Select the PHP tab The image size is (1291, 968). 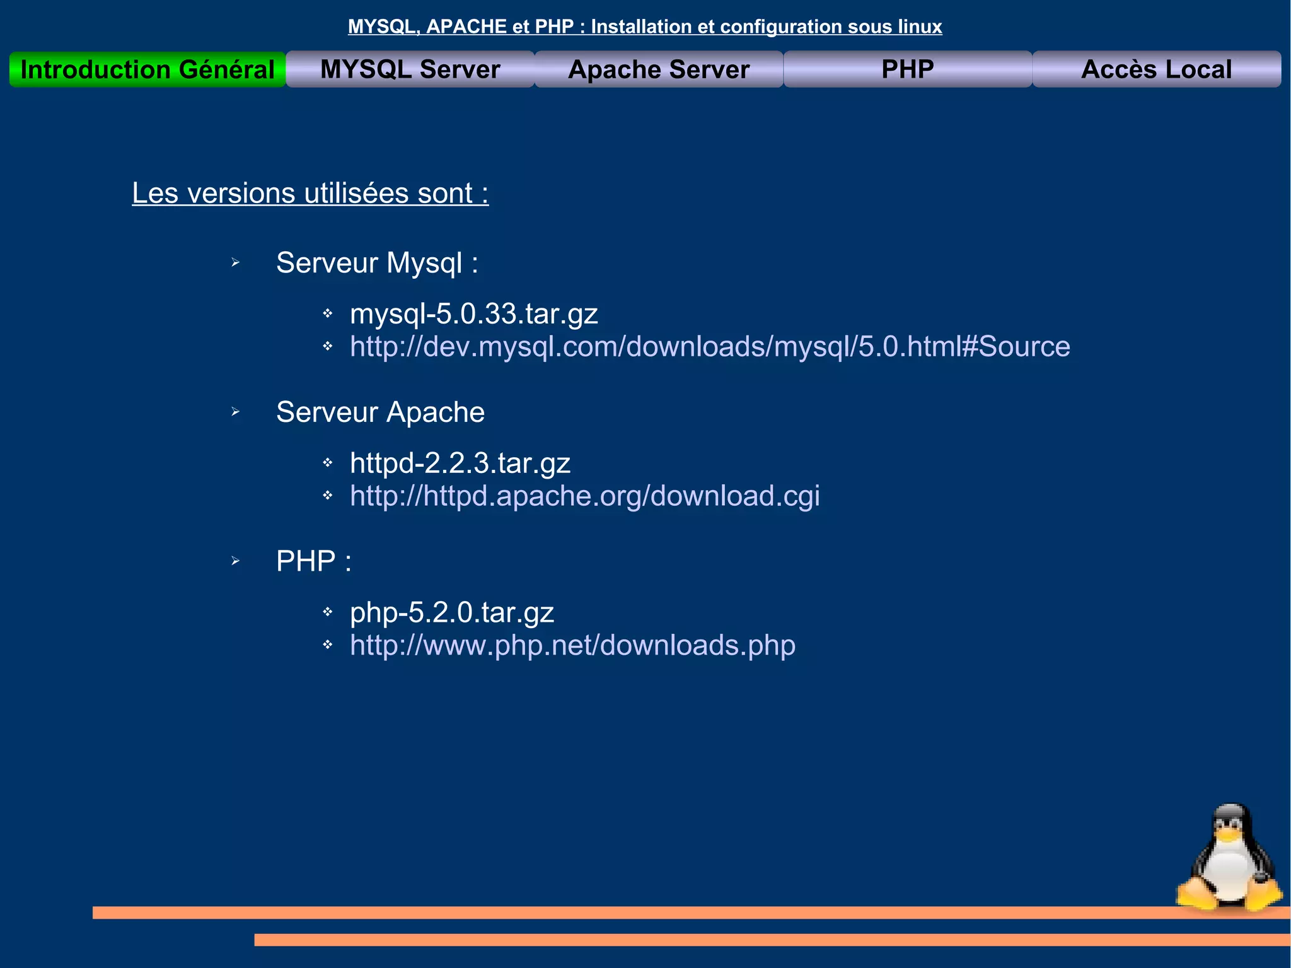click(x=908, y=69)
